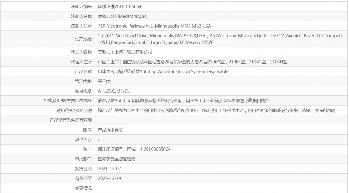Select remark 原注册证编号：国械注进20163665064
Screen dimensions: 349x193
[x=134, y=149]
